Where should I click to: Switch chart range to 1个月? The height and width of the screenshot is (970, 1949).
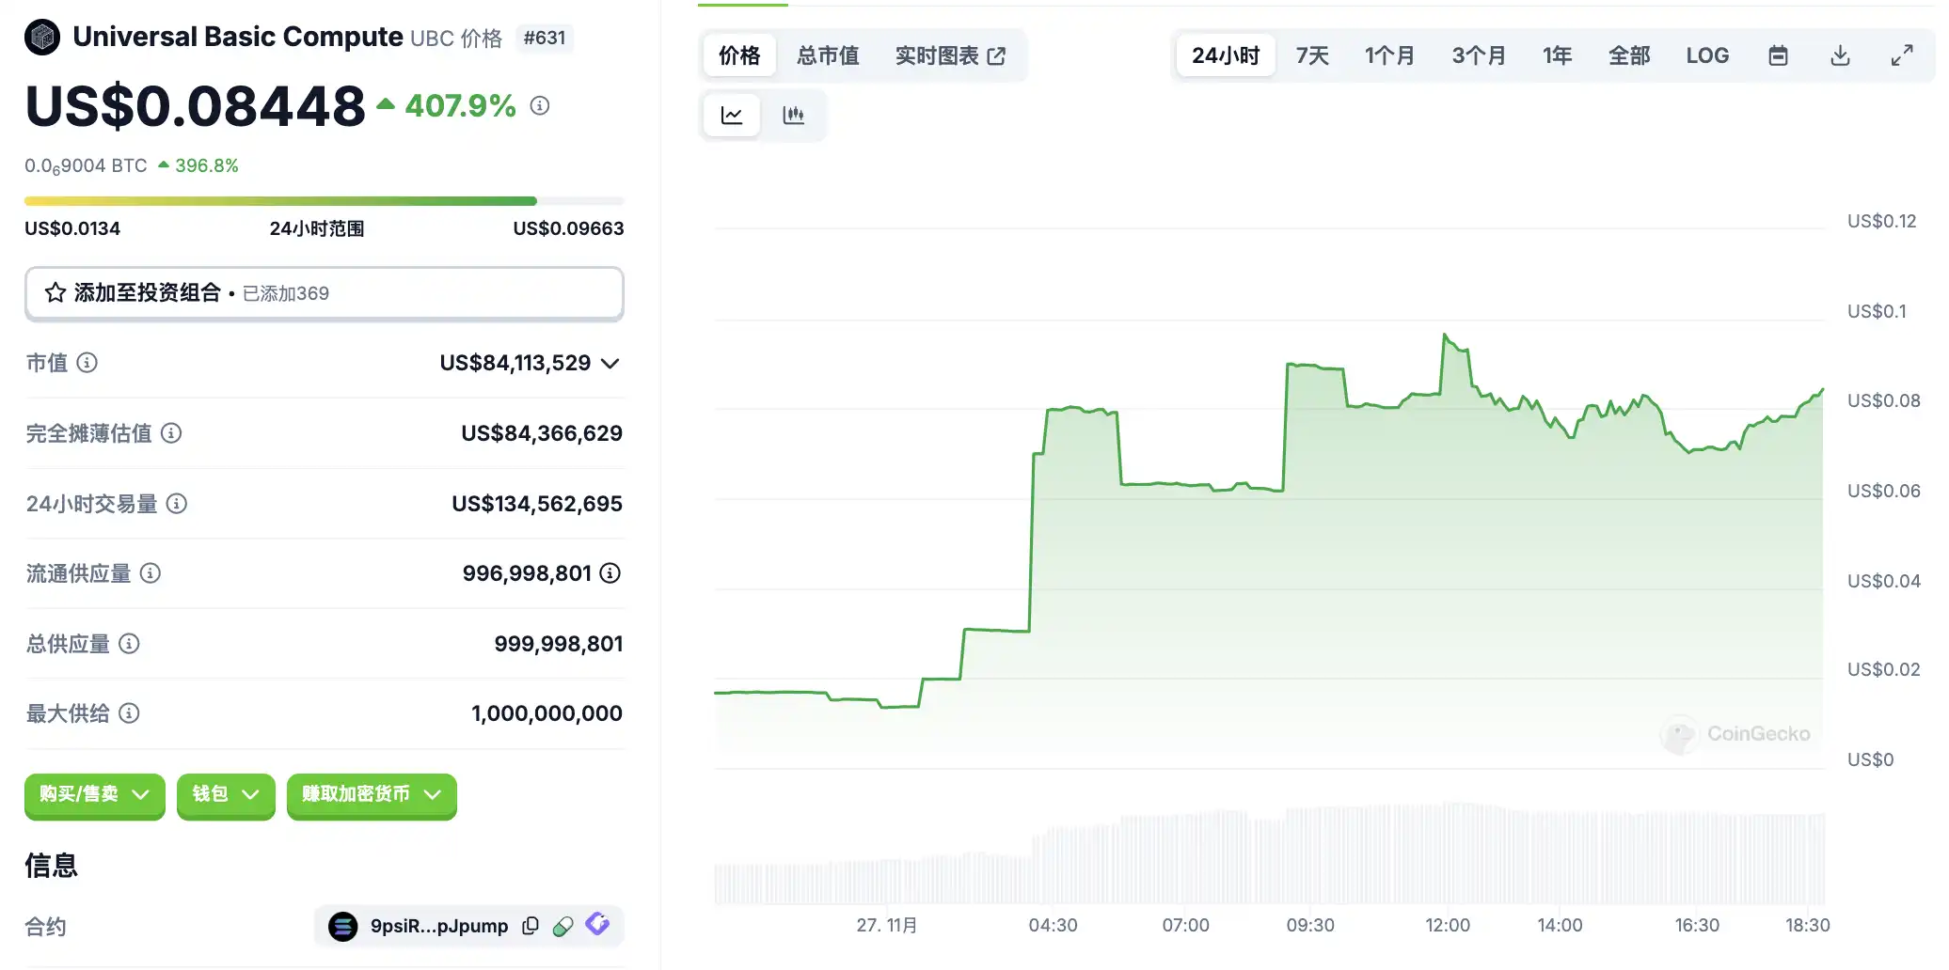pyautogui.click(x=1389, y=55)
